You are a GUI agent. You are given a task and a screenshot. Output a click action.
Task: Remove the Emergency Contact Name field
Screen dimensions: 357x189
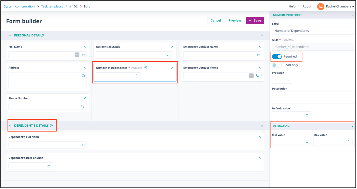tap(260, 47)
